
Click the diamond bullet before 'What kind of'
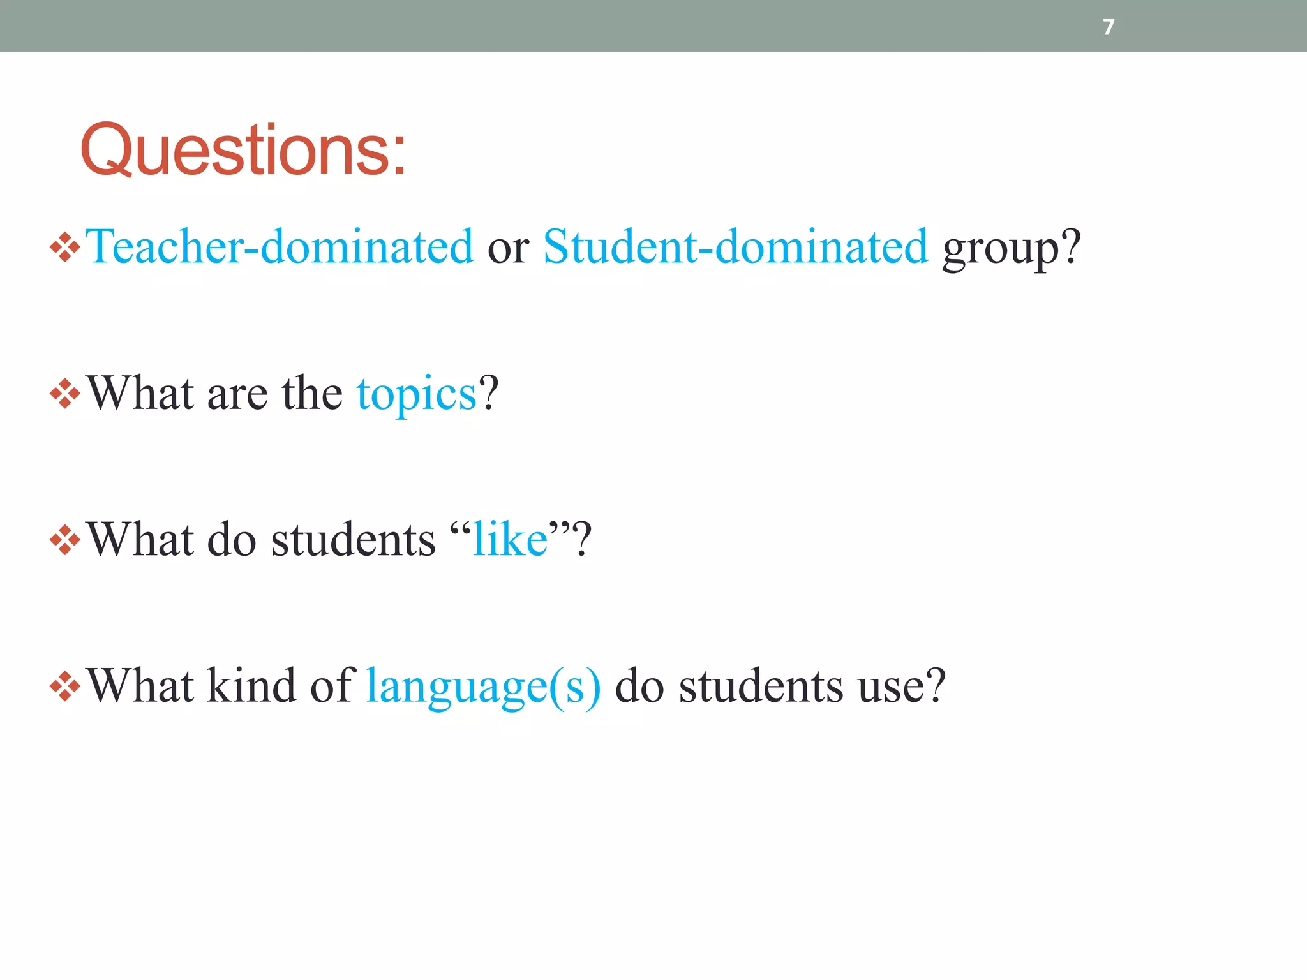(65, 687)
